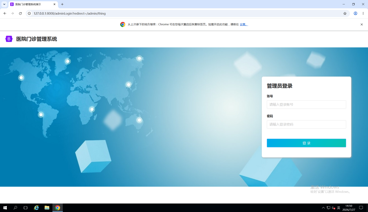Click the 登录 login button

tap(306, 143)
